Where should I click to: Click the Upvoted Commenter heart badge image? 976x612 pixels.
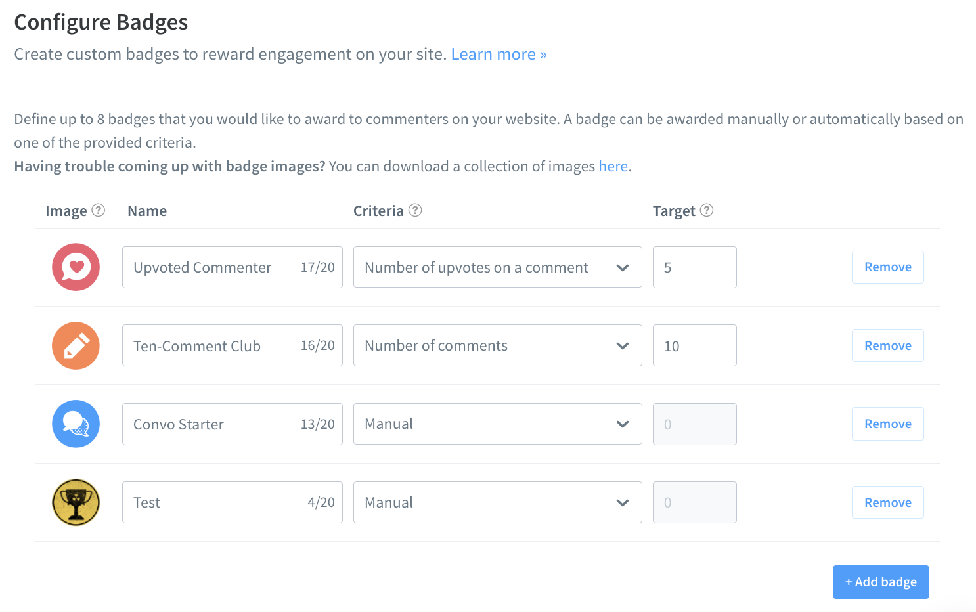(76, 267)
